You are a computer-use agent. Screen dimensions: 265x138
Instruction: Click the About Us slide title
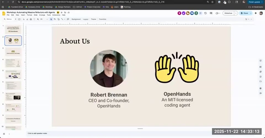coord(75,41)
